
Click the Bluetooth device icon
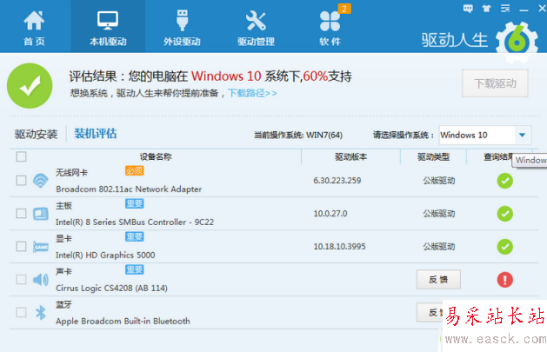41,313
